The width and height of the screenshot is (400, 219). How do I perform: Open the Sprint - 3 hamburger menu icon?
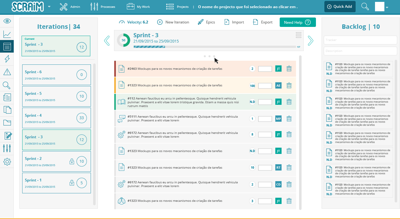point(298,35)
